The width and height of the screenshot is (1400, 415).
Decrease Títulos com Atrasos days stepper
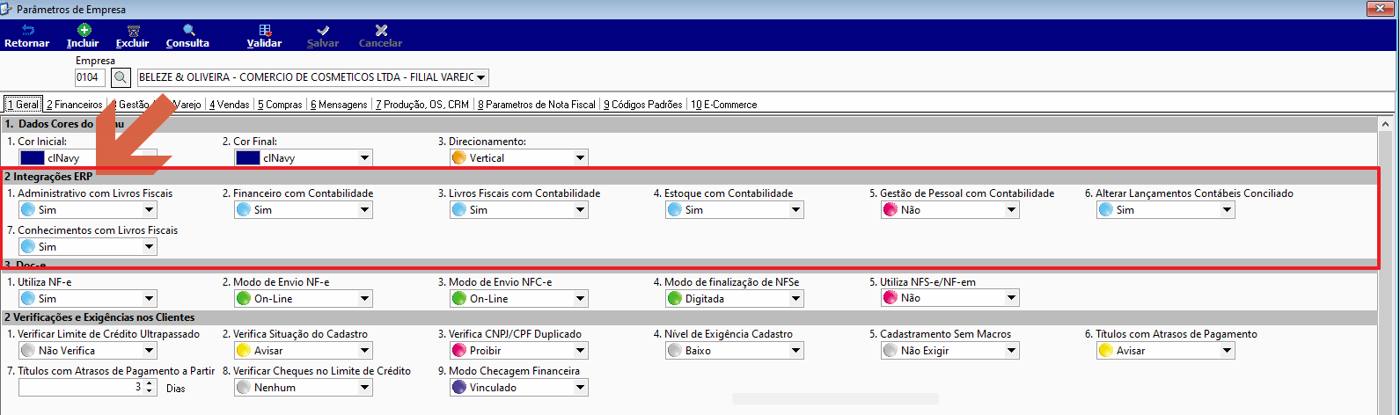tap(150, 392)
